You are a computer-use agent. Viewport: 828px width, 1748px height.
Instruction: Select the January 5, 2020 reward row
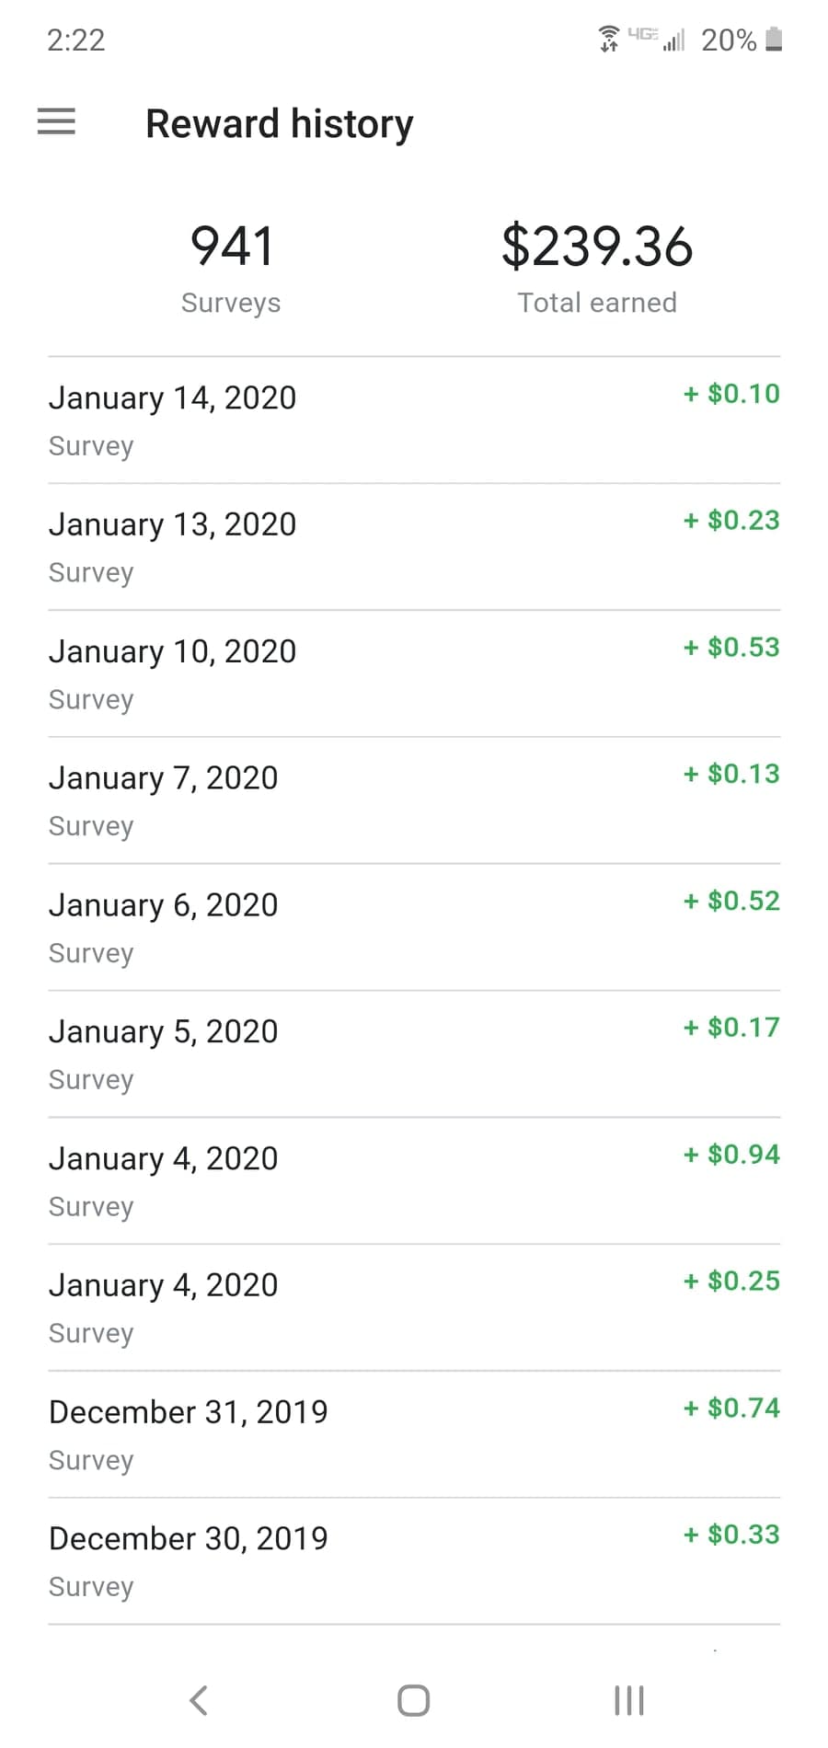pyautogui.click(x=414, y=1054)
